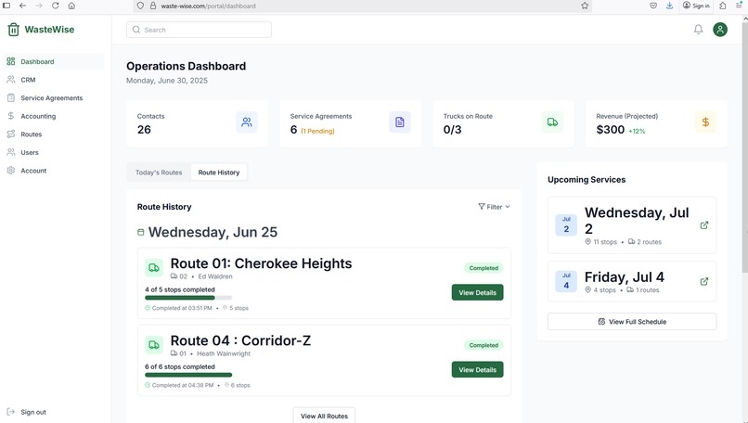
Task: Go to Service Agreements in sidebar
Action: pos(54,97)
